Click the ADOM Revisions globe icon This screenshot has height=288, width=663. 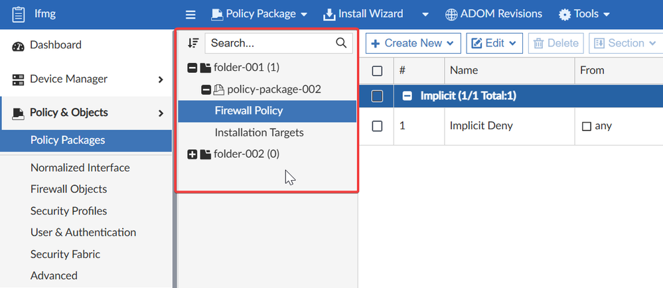click(451, 14)
